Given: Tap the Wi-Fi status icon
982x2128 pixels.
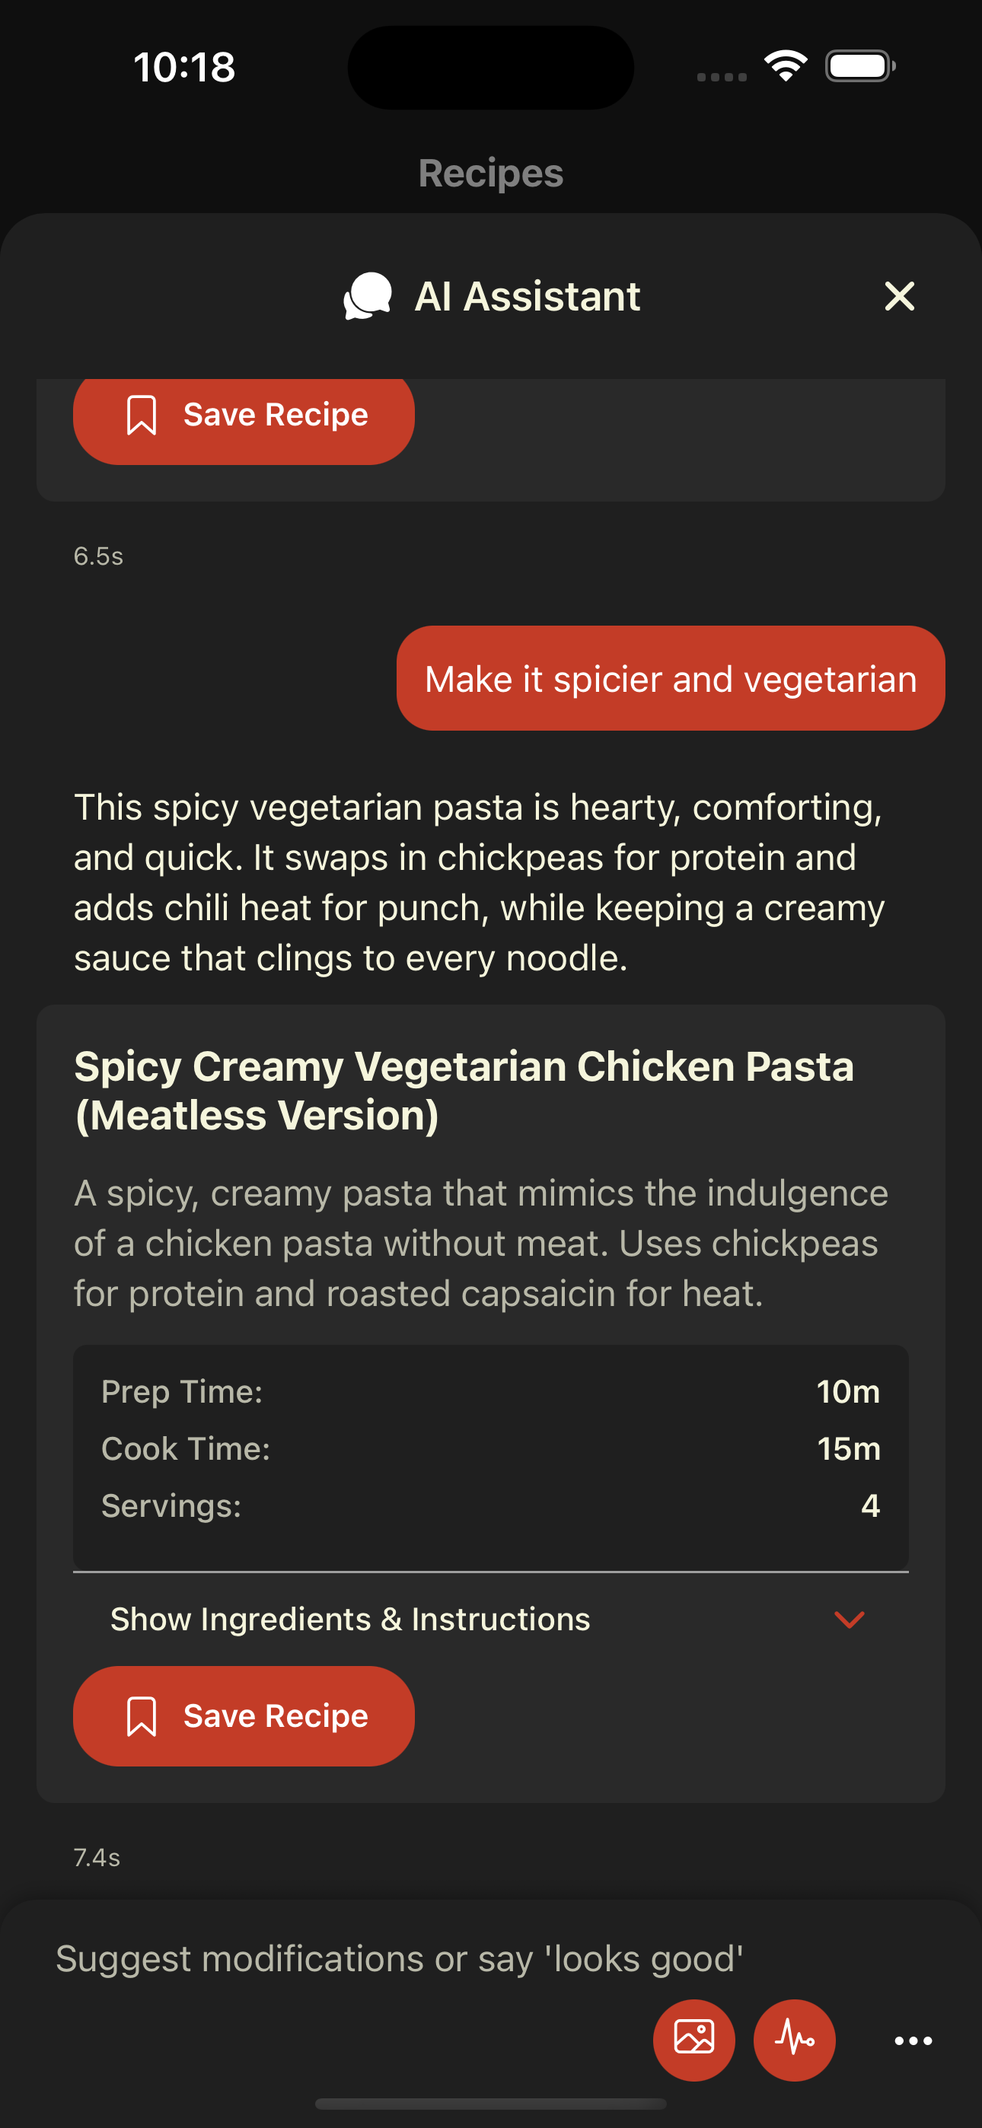Looking at the screenshot, I should (786, 66).
